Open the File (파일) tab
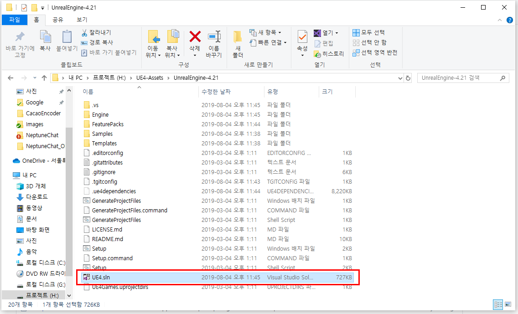This screenshot has height=314, width=518. tap(15, 20)
